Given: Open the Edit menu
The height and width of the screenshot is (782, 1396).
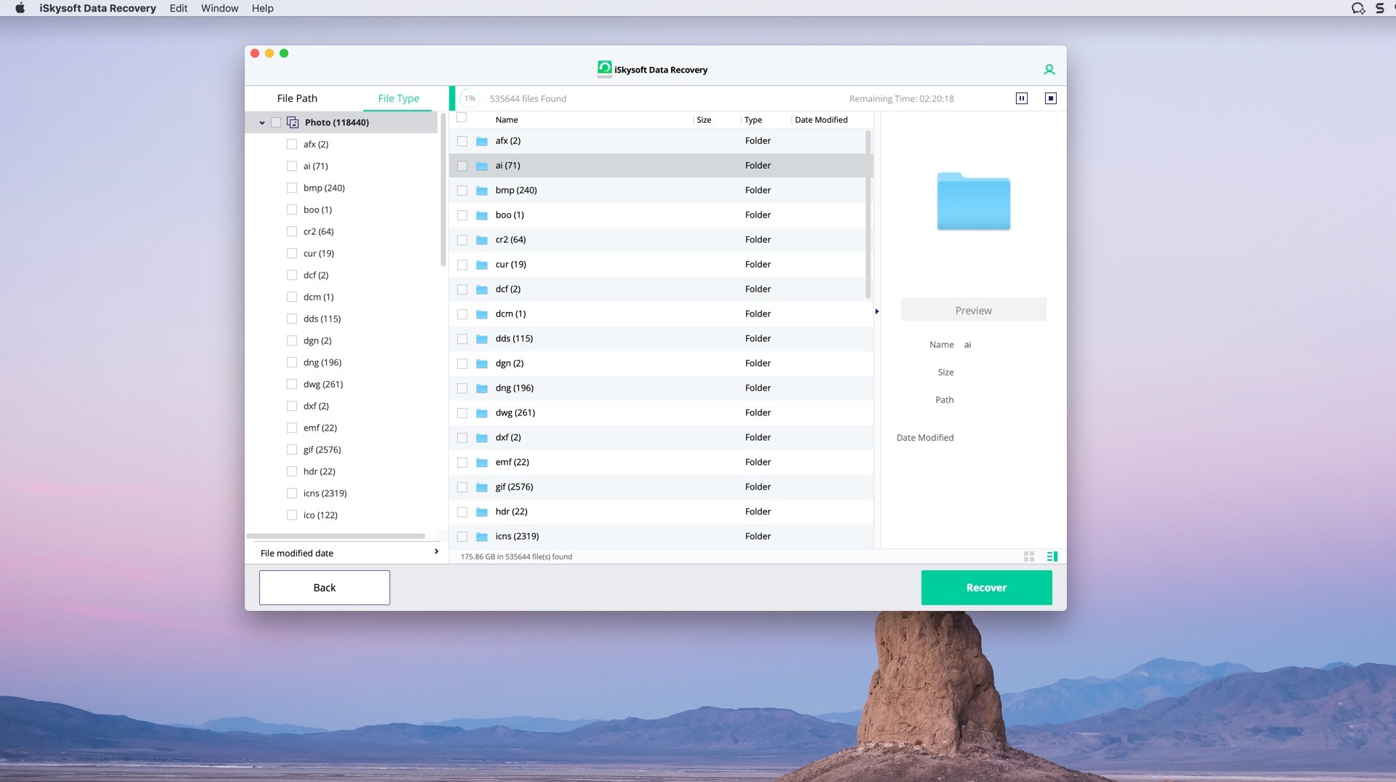Looking at the screenshot, I should 178,8.
